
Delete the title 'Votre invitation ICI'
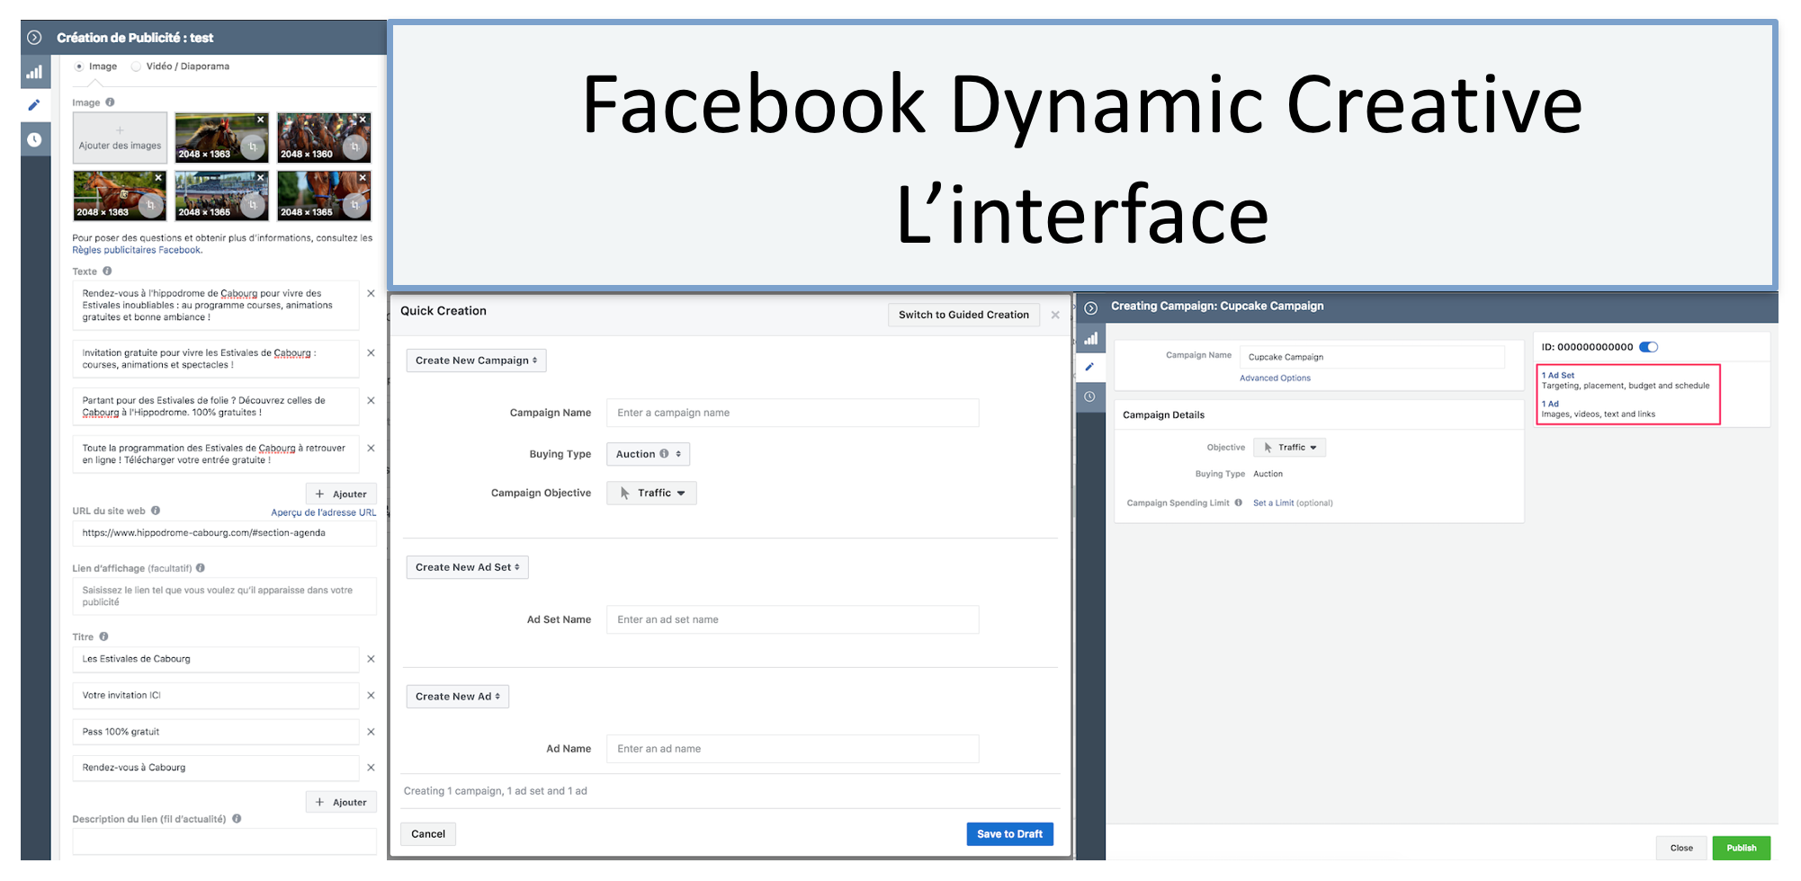coord(371,695)
